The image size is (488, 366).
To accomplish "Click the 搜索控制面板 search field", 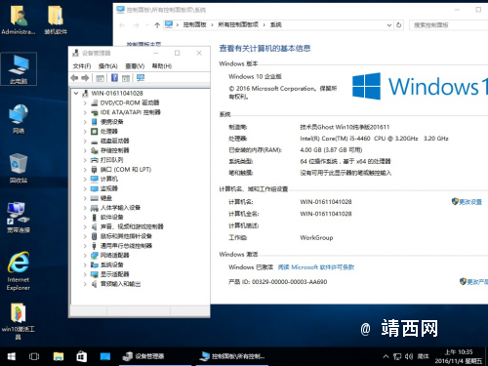I will click(x=448, y=25).
